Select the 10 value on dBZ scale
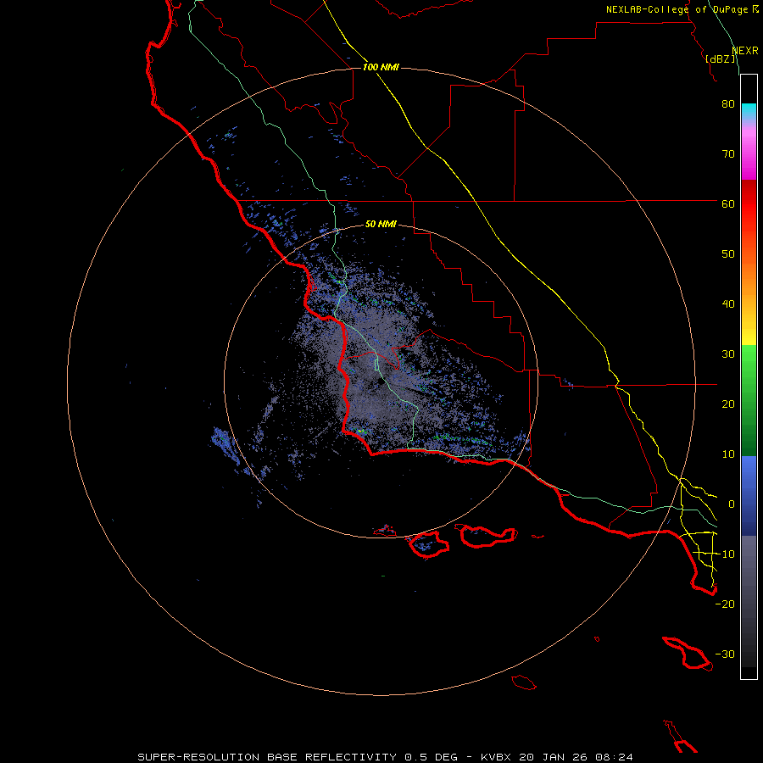 click(x=728, y=454)
